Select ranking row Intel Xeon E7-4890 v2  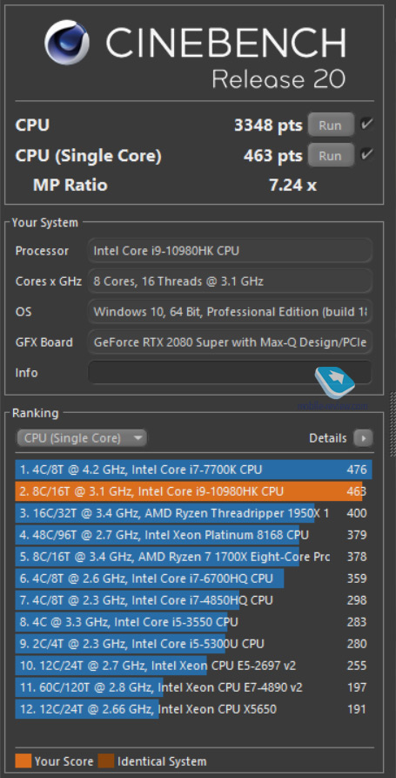point(194,687)
